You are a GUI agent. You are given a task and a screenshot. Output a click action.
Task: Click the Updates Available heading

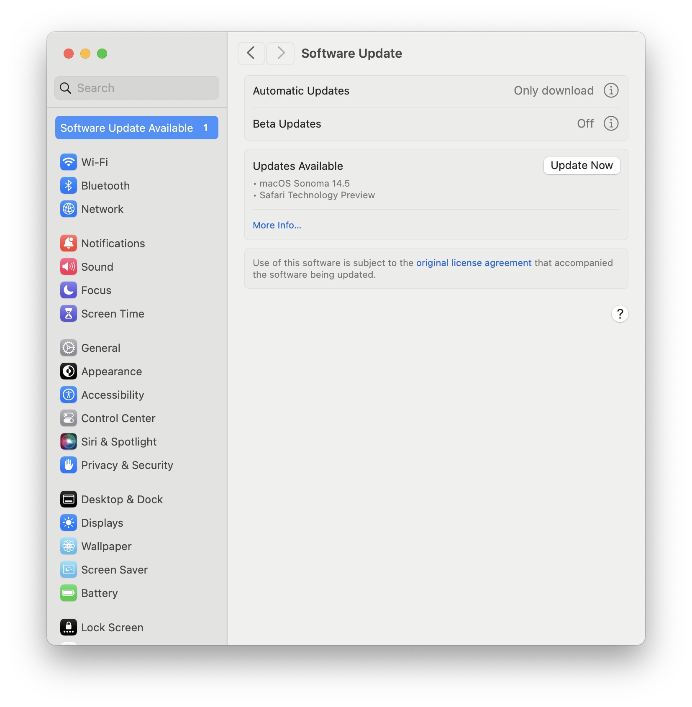coord(298,166)
